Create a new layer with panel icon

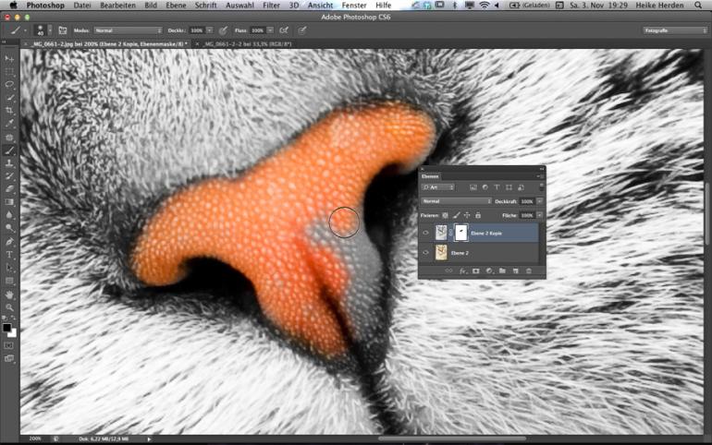click(x=515, y=271)
